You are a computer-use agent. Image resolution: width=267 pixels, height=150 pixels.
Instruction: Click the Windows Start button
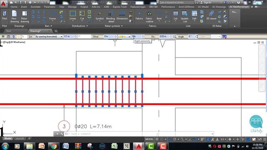[5, 146]
